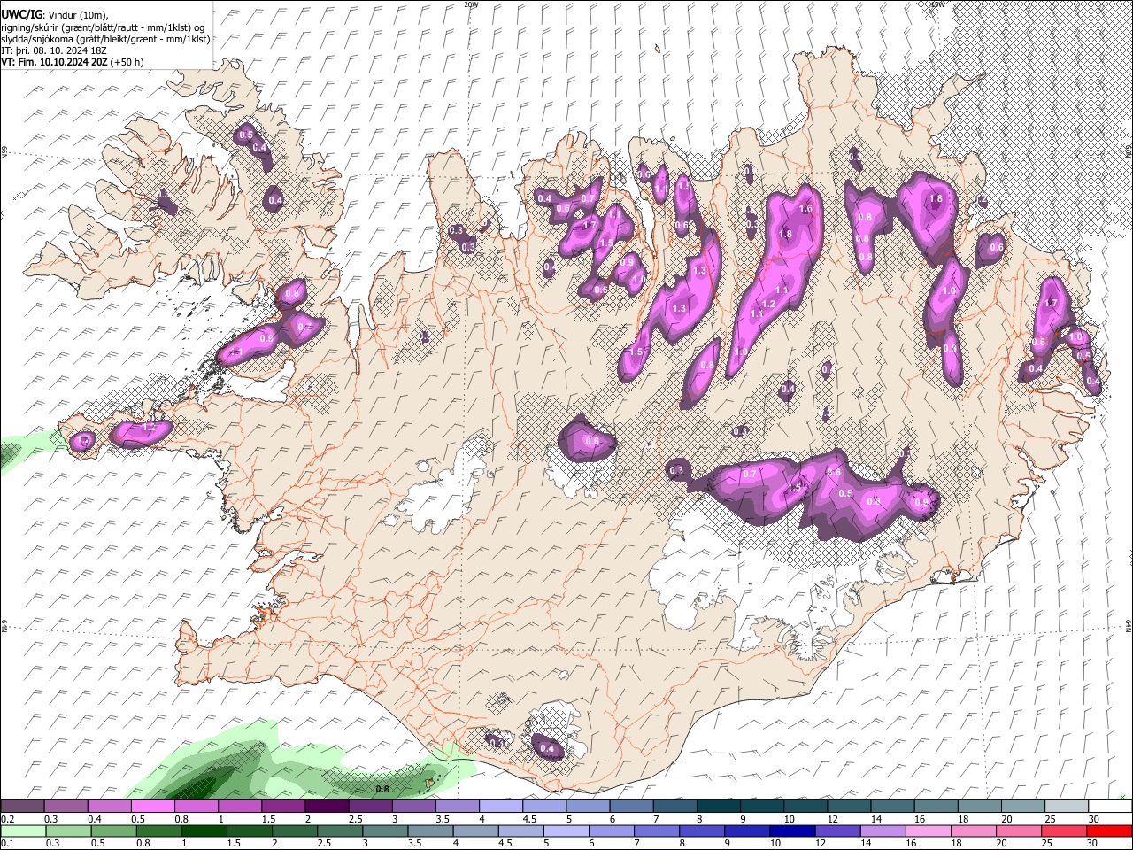Pick the medium blue 8 swatch, lower legend row
Viewport: 1133px width, 850px height.
click(701, 831)
